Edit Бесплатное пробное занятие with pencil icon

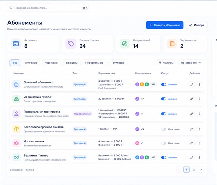[192, 129]
